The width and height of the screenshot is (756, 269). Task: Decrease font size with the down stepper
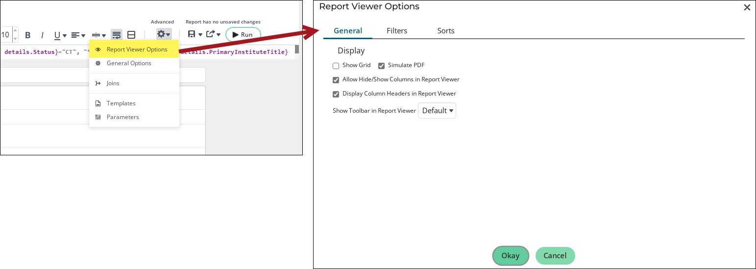click(x=15, y=38)
